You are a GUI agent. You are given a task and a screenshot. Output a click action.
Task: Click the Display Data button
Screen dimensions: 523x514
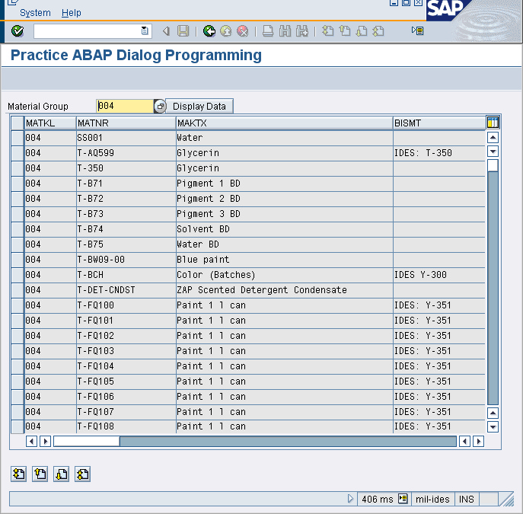(199, 107)
